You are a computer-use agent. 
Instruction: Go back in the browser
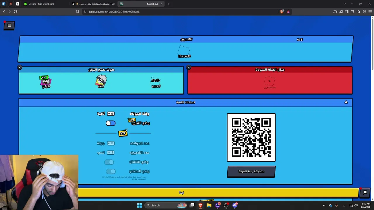pos(4,12)
